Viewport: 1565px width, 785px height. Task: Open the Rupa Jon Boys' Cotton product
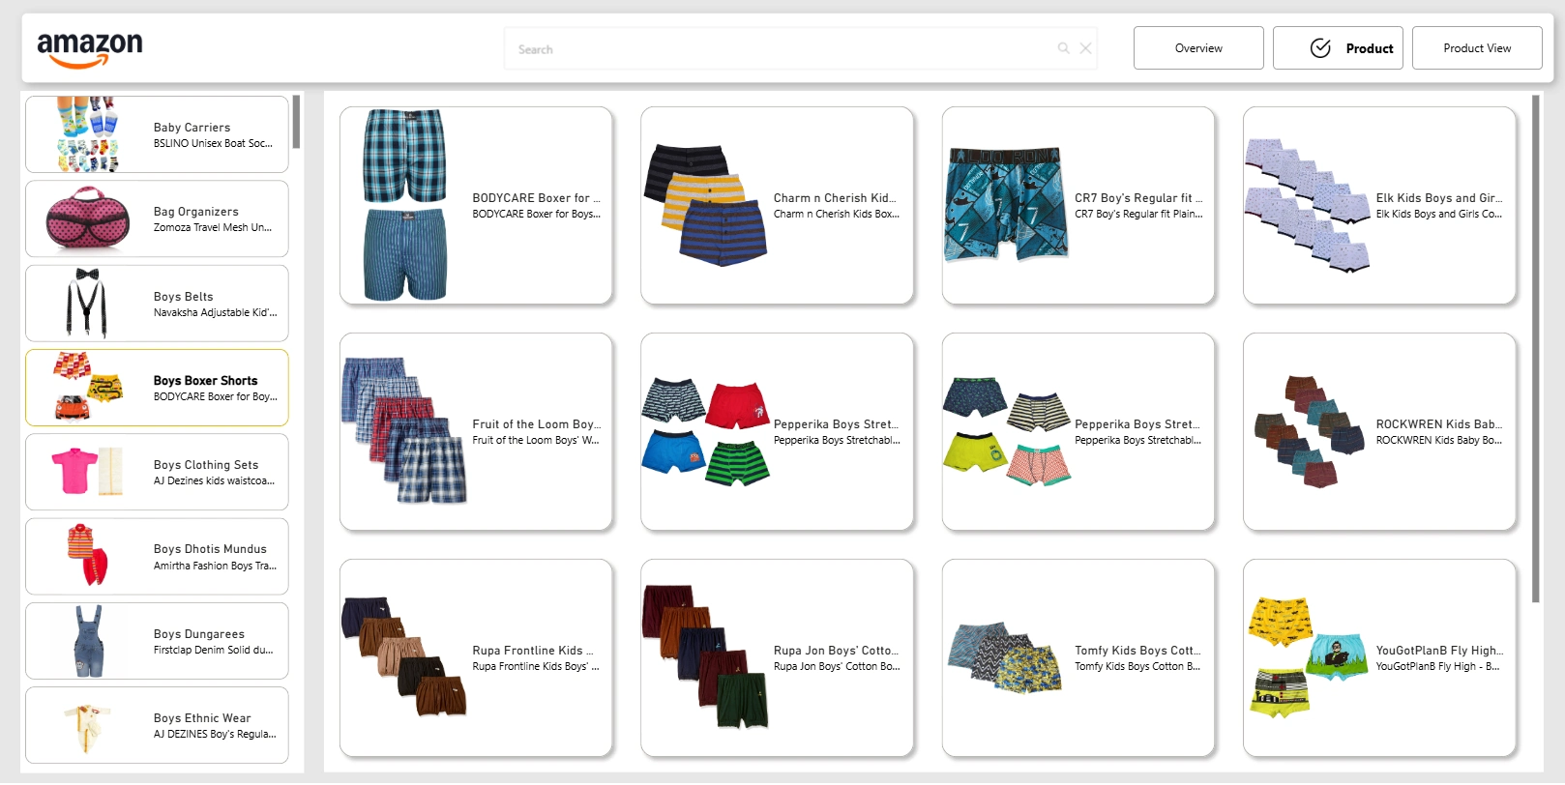pos(777,658)
